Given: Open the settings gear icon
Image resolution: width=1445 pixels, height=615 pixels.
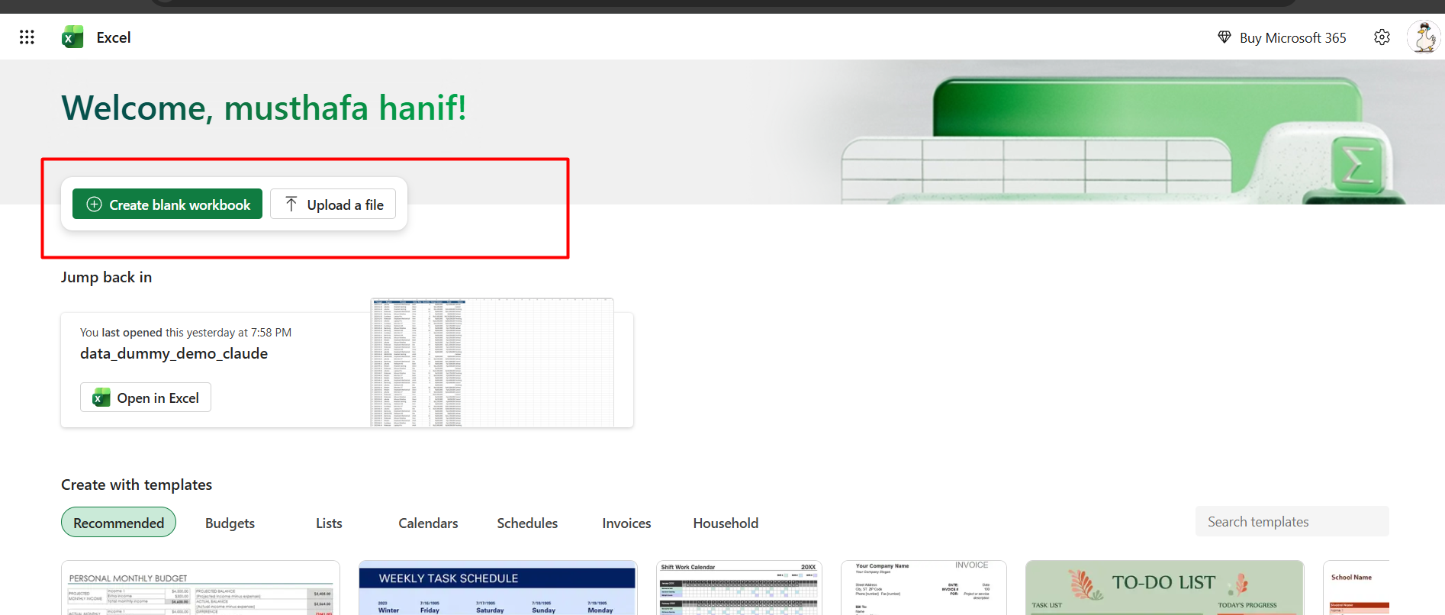Looking at the screenshot, I should click(1382, 37).
